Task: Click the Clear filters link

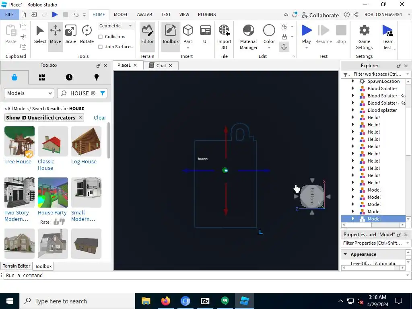Action: [100, 118]
